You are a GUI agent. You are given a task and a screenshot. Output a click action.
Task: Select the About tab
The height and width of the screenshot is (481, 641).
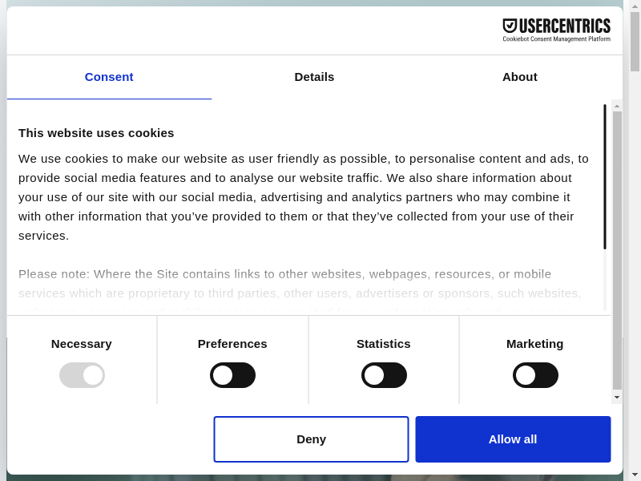click(519, 77)
